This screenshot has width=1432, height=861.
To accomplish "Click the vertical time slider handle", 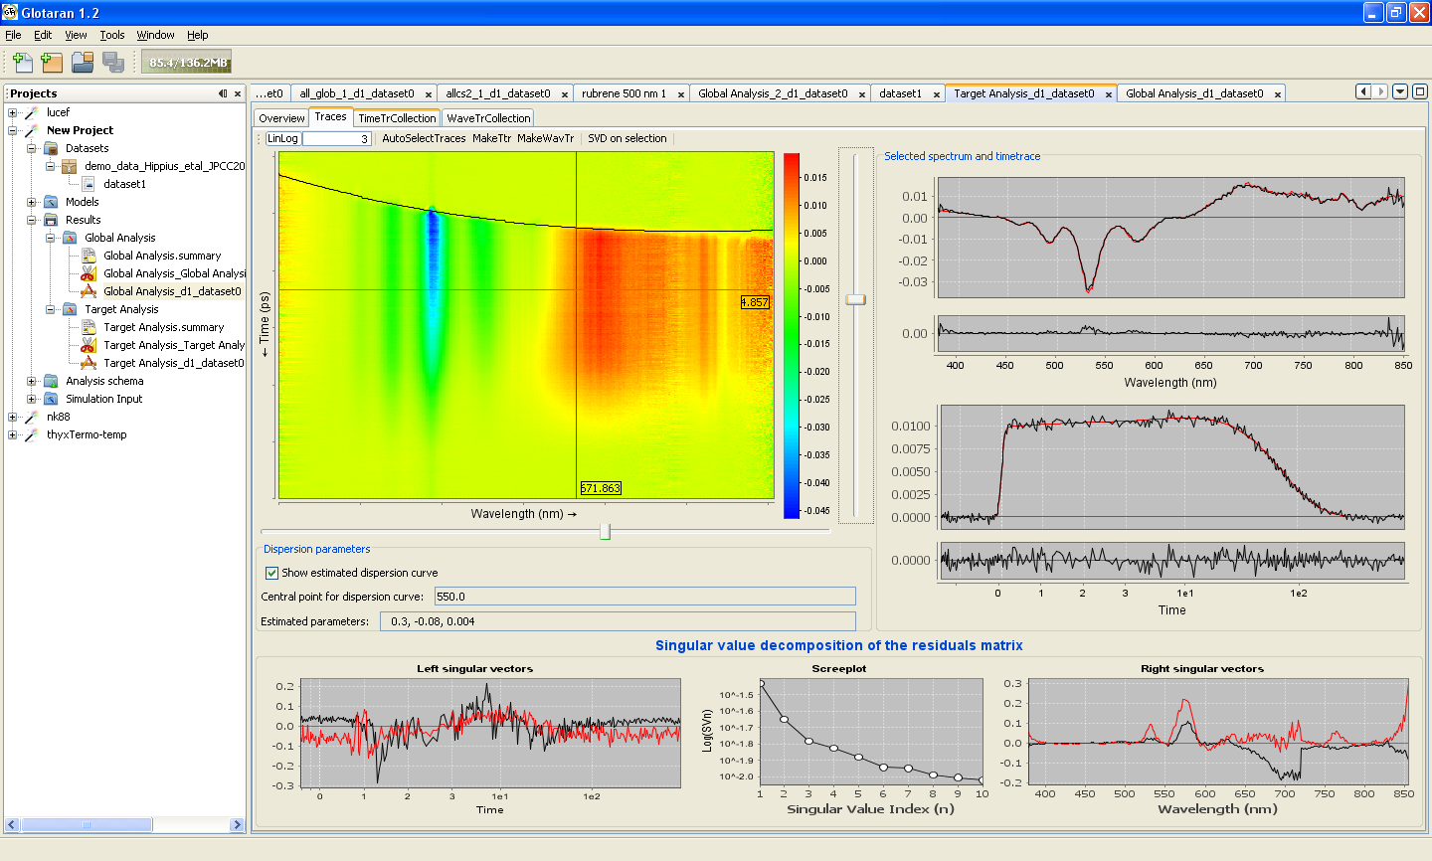I will click(855, 299).
